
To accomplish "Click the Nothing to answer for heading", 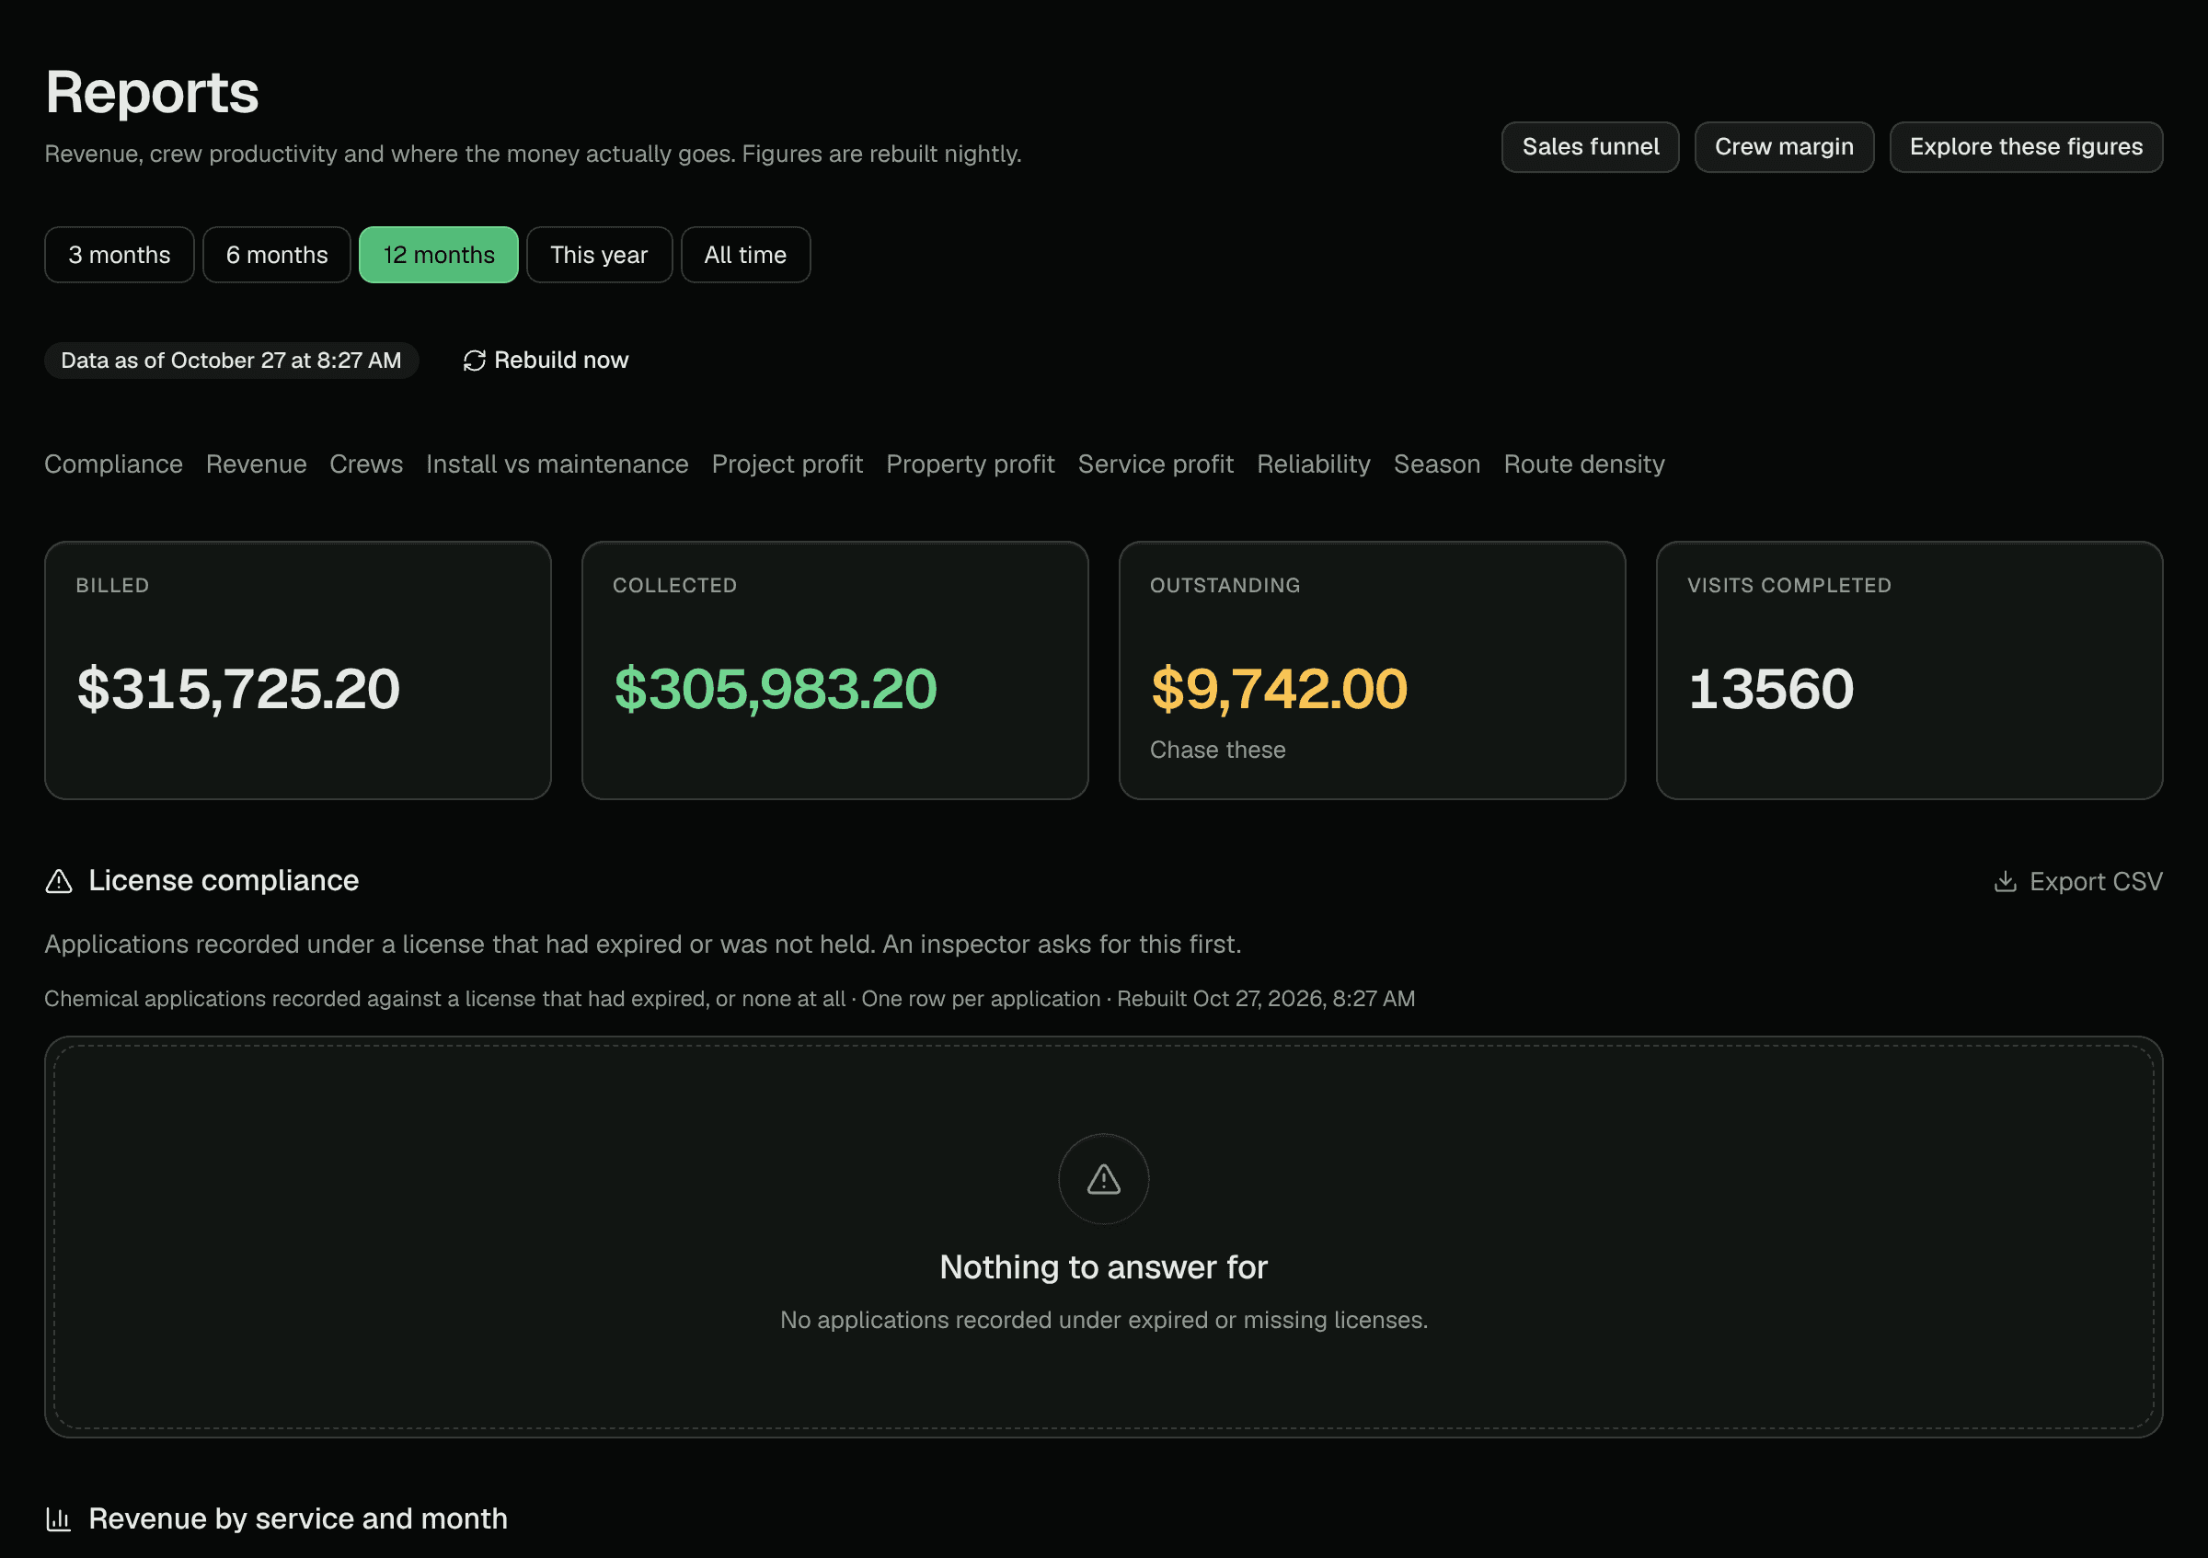I will [x=1104, y=1266].
